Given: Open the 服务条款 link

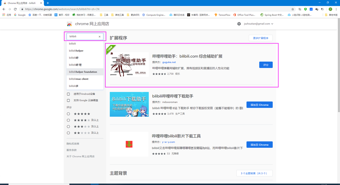Looking at the screenshot, I should [72, 150].
